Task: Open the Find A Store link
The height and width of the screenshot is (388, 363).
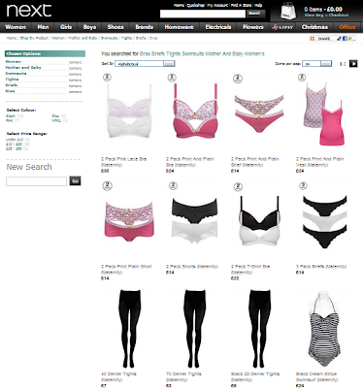Action: [242, 5]
